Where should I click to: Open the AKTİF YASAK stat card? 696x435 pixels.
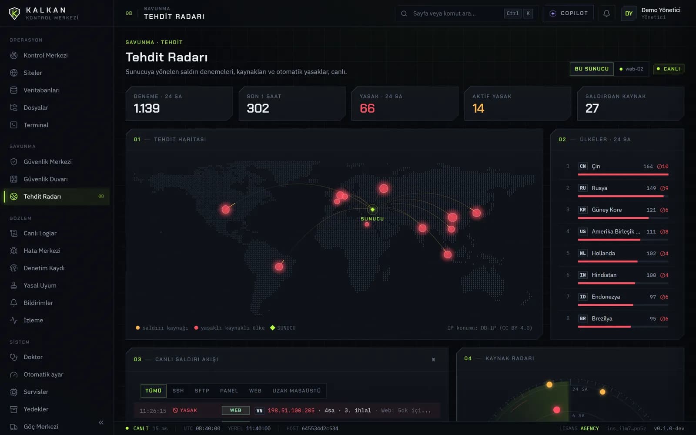pyautogui.click(x=518, y=104)
